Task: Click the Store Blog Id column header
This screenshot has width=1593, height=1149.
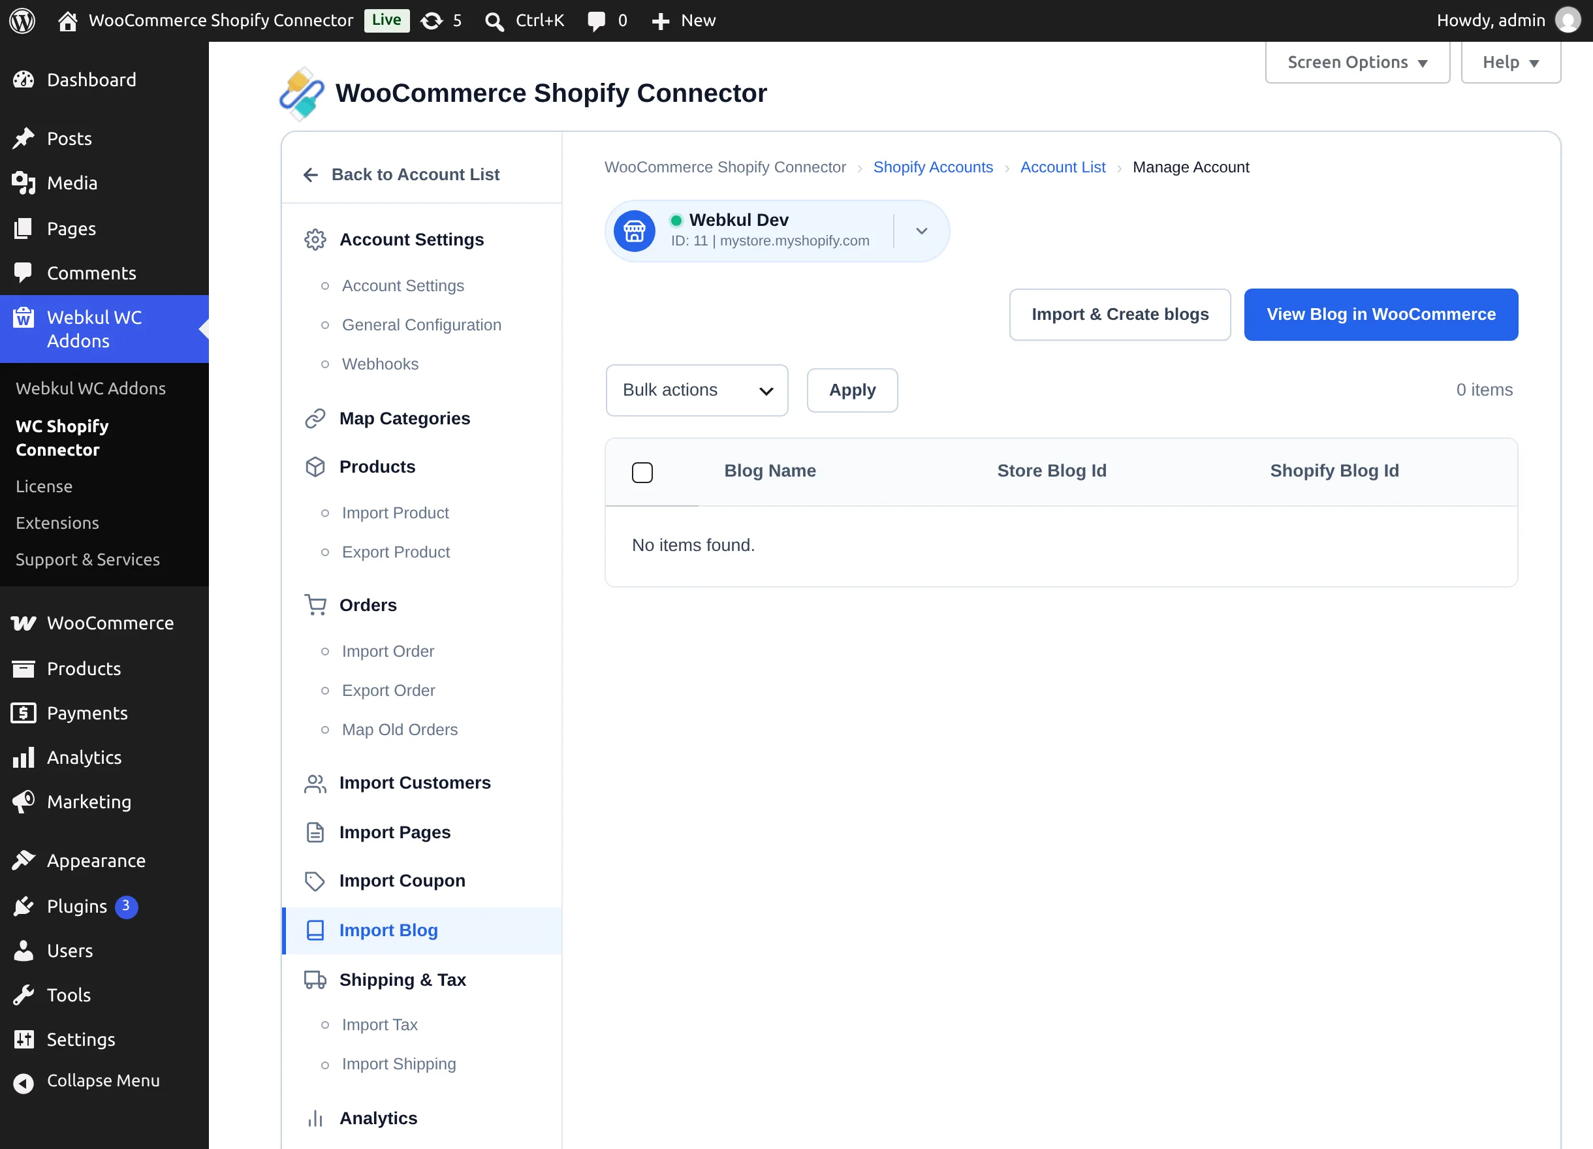Action: click(x=1052, y=471)
